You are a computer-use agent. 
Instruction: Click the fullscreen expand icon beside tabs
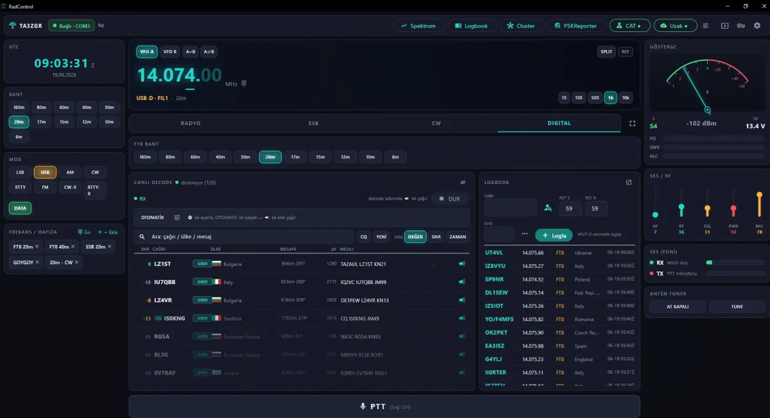point(632,123)
